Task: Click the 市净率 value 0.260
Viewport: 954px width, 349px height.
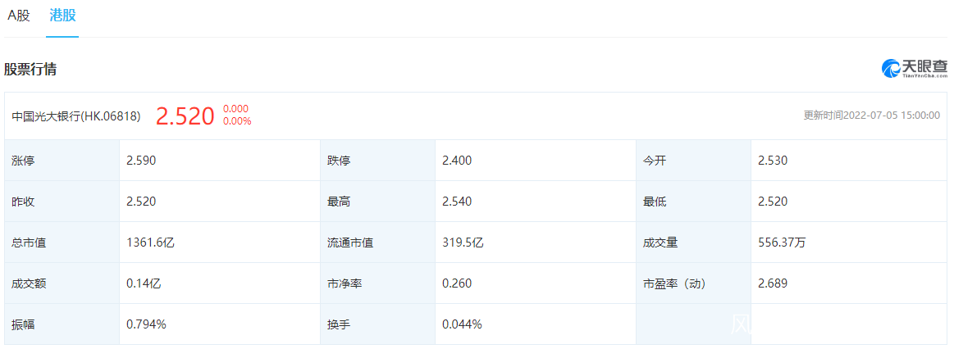Action: pyautogui.click(x=457, y=283)
